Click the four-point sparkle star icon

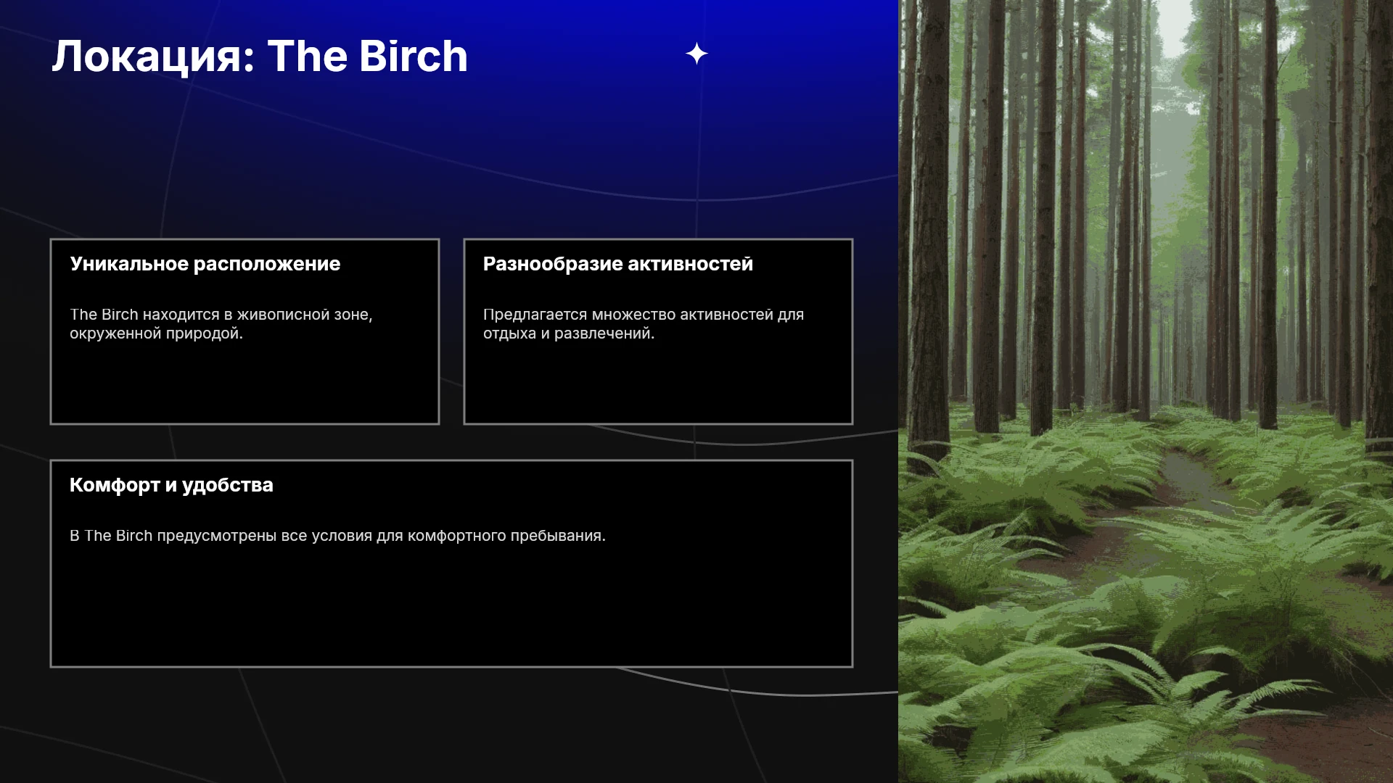click(696, 54)
